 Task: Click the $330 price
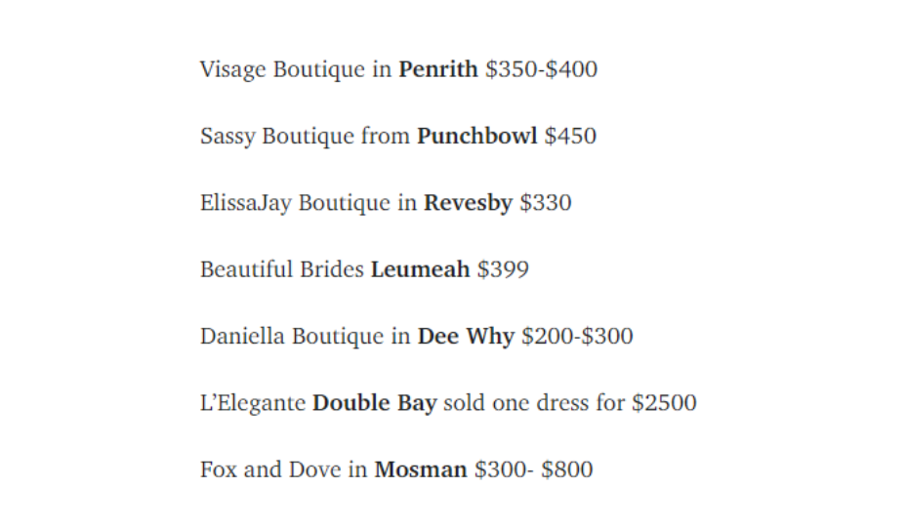(546, 202)
